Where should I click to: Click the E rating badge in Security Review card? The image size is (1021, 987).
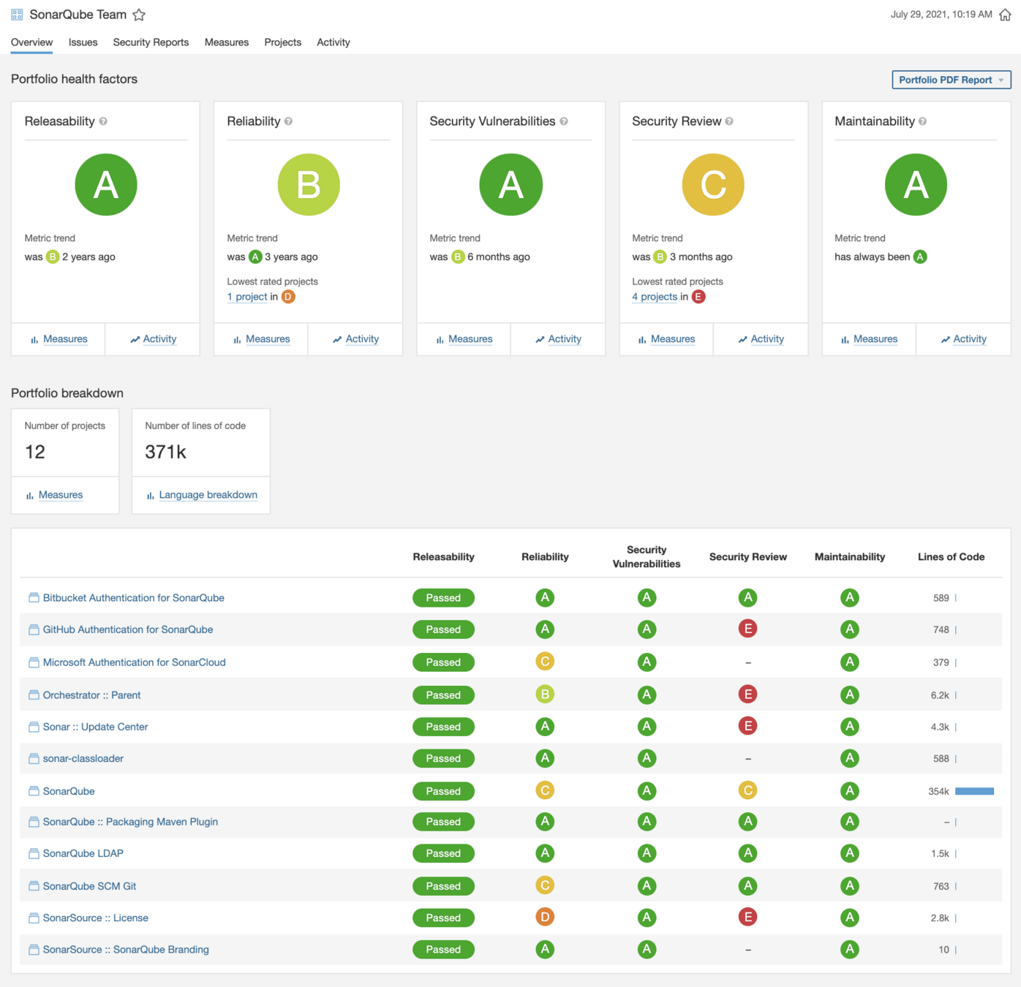pyautogui.click(x=698, y=297)
